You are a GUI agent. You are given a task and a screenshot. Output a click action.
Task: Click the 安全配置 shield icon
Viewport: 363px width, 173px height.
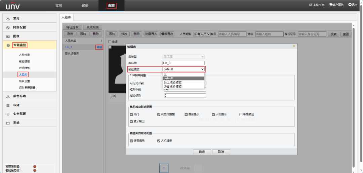[x=8, y=114]
